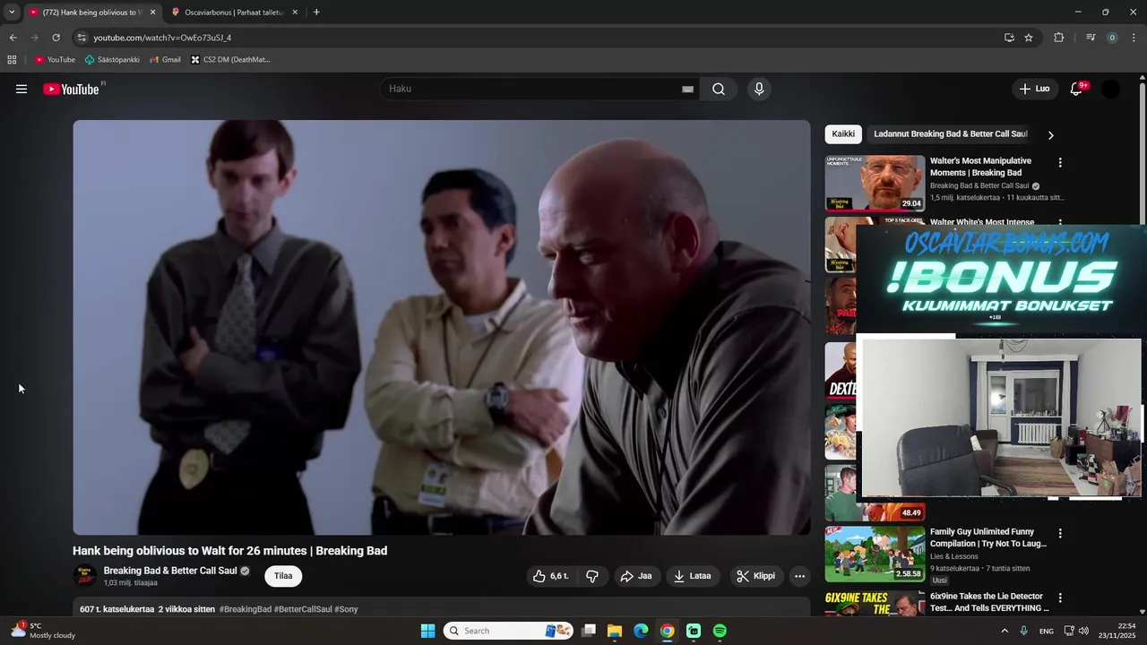Screen dimensions: 1147x645
Task: Open options for Walter's Most Manipulative Moments
Action: (1060, 163)
